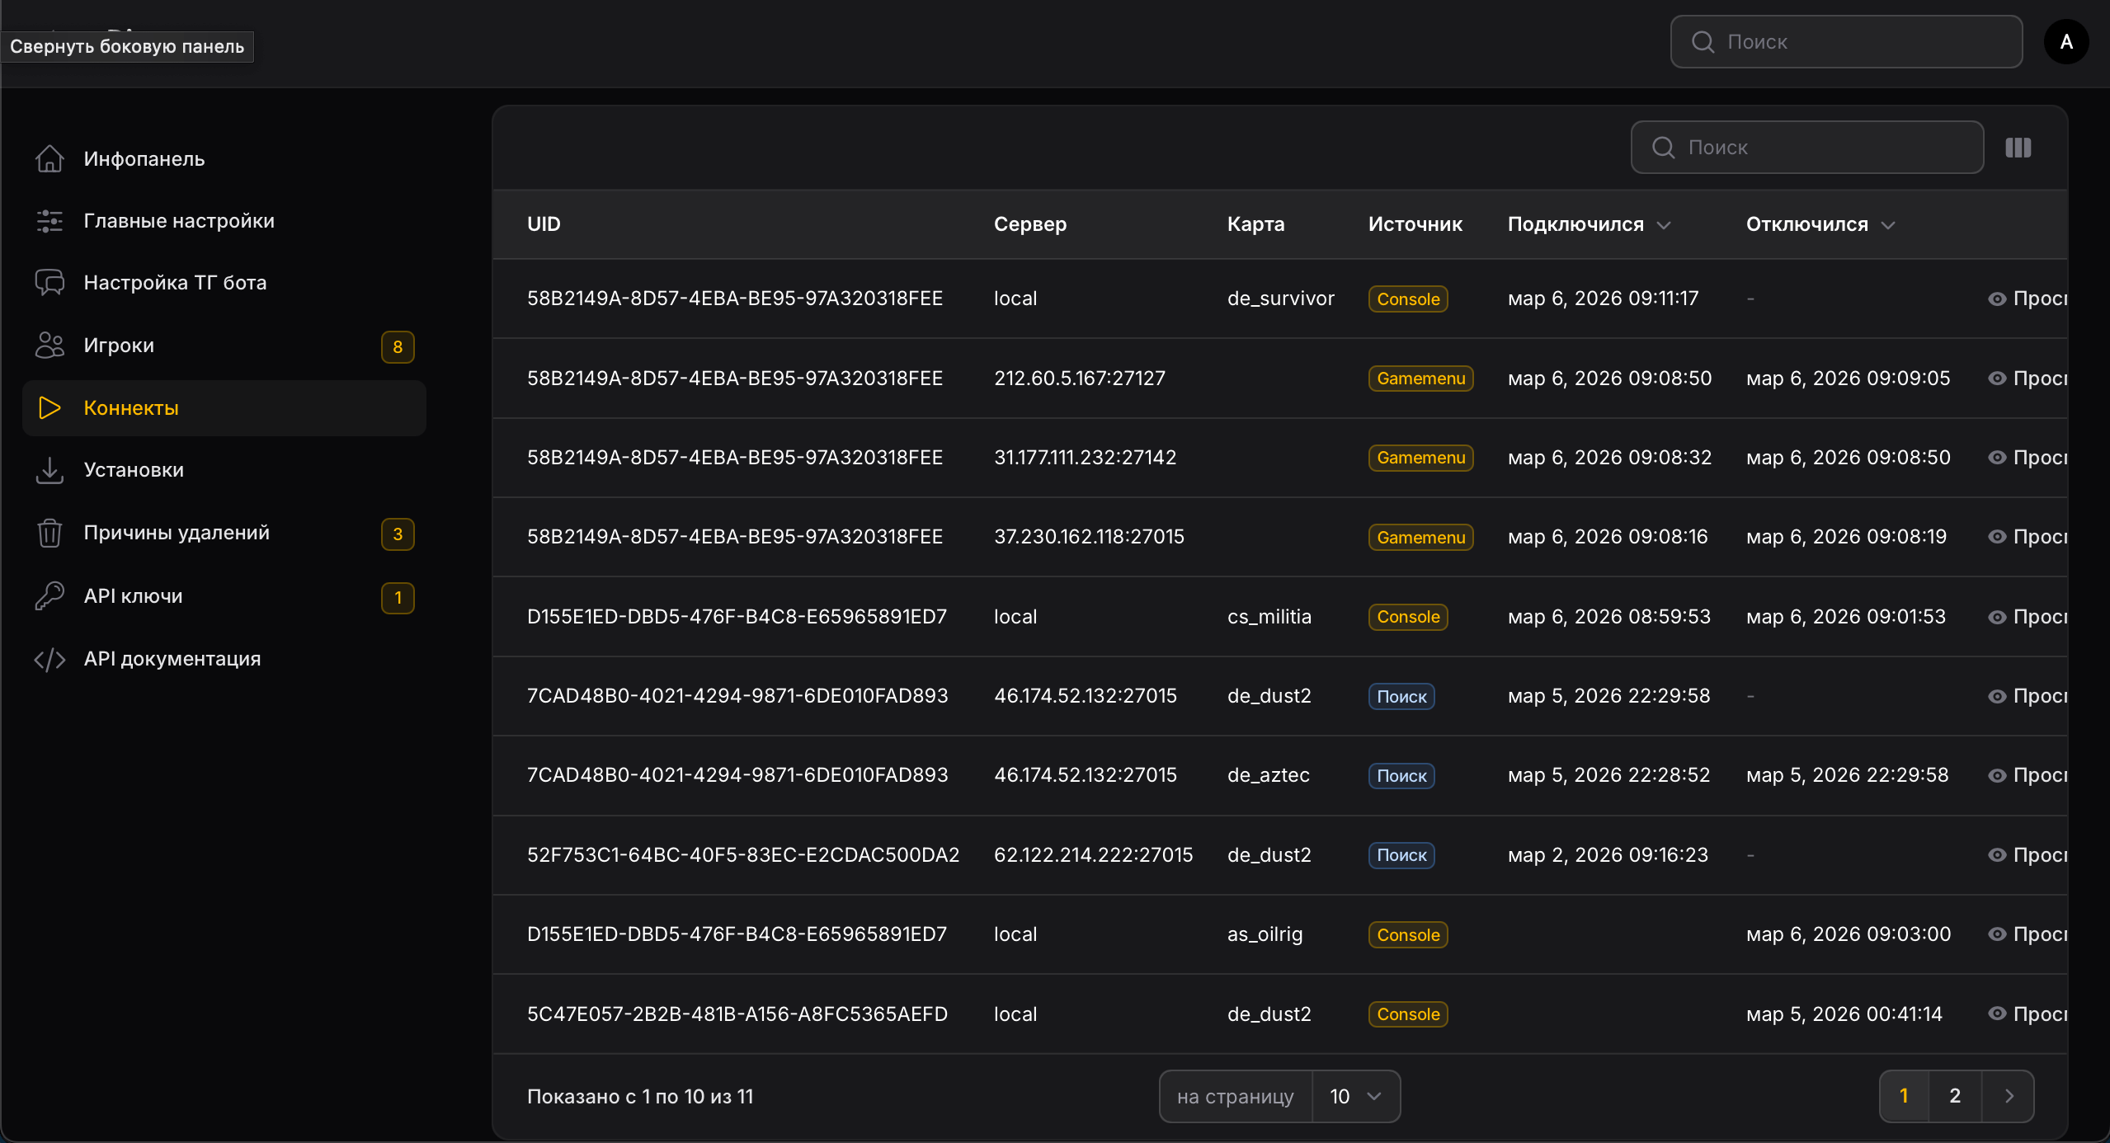Click the API ключи key icon
The height and width of the screenshot is (1143, 2110).
(x=49, y=595)
